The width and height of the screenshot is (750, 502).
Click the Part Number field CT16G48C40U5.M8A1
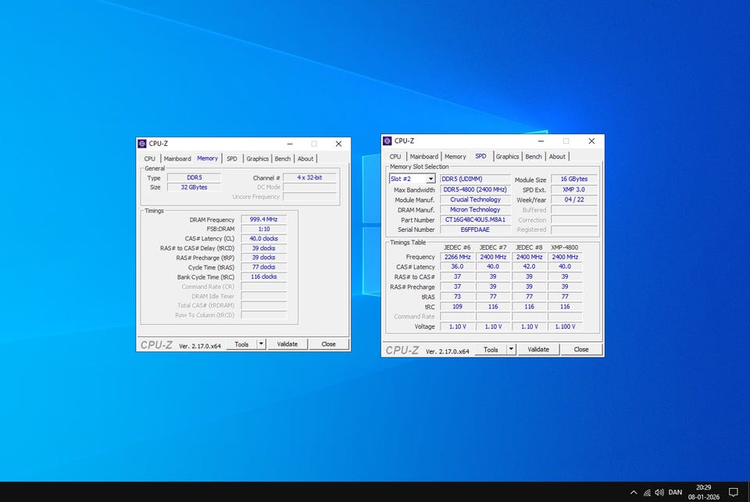[475, 220]
